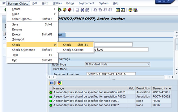178x112 pixels.
Task: Select the highlighted Check submenu parent entry
Action: (32, 45)
